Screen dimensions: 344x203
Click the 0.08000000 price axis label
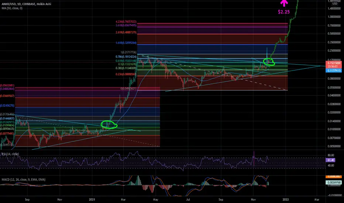(334, 79)
